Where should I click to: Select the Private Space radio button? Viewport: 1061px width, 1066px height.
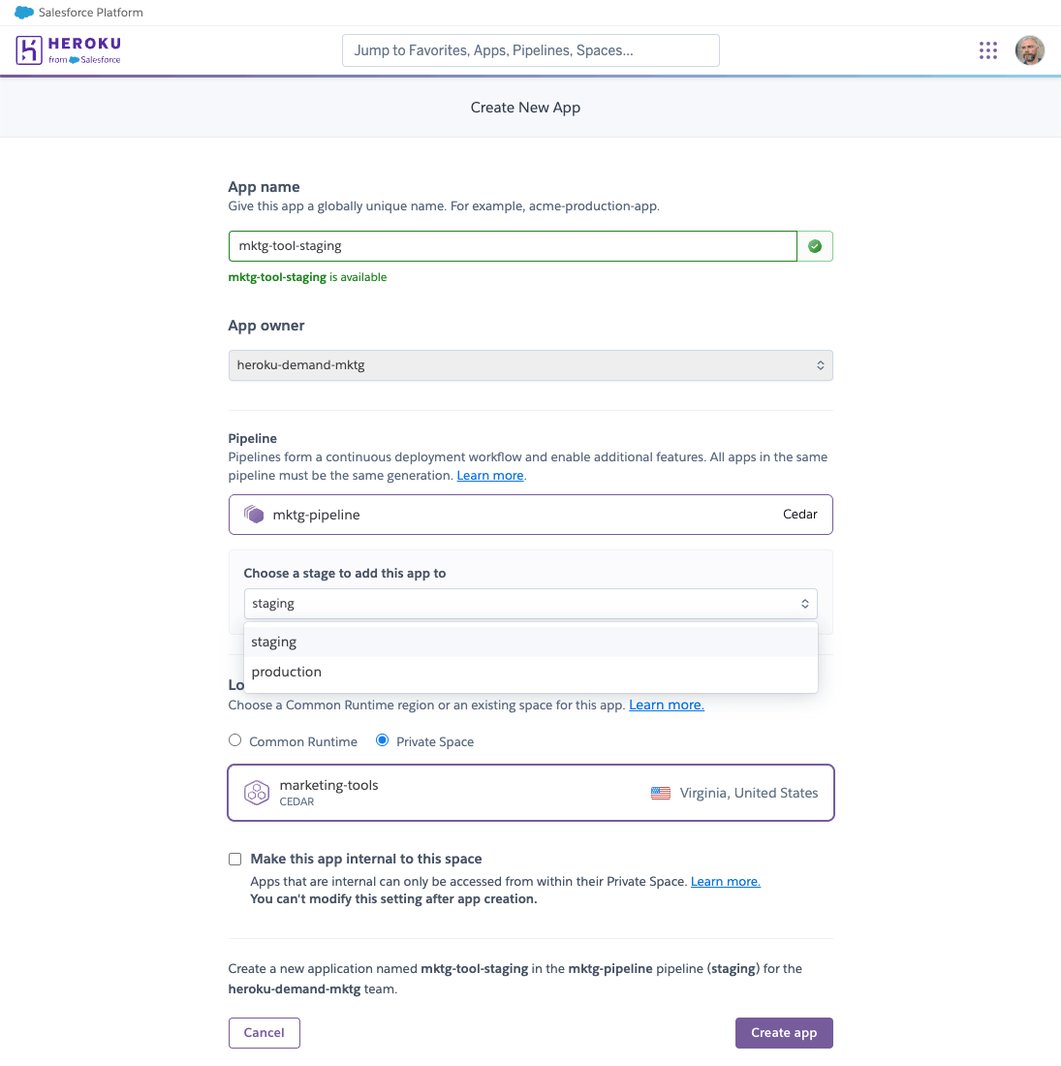(x=382, y=740)
